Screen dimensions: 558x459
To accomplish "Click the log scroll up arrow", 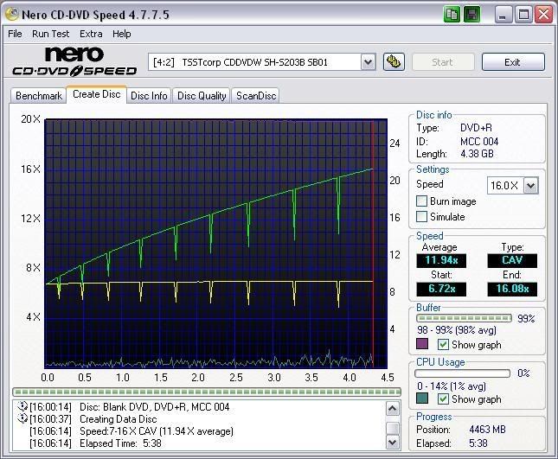I will click(392, 409).
